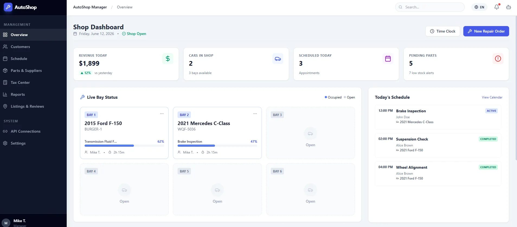Click the Time Clock button

point(443,31)
